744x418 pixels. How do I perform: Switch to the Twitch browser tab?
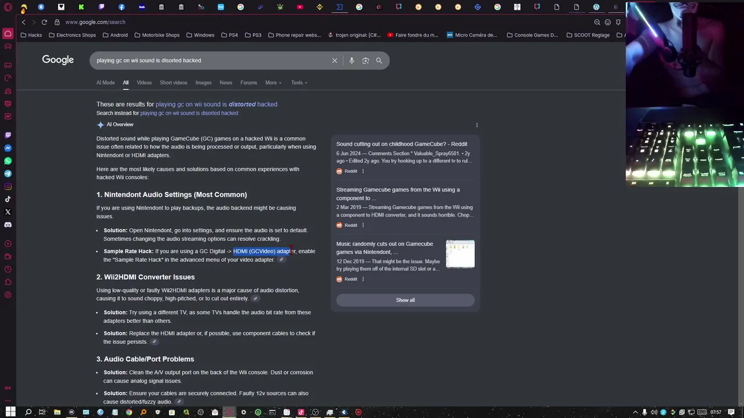pos(102,7)
